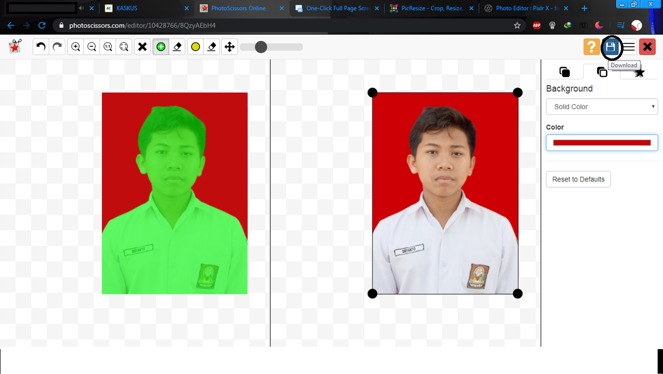
Task: Open the red Color picker field
Action: 602,143
